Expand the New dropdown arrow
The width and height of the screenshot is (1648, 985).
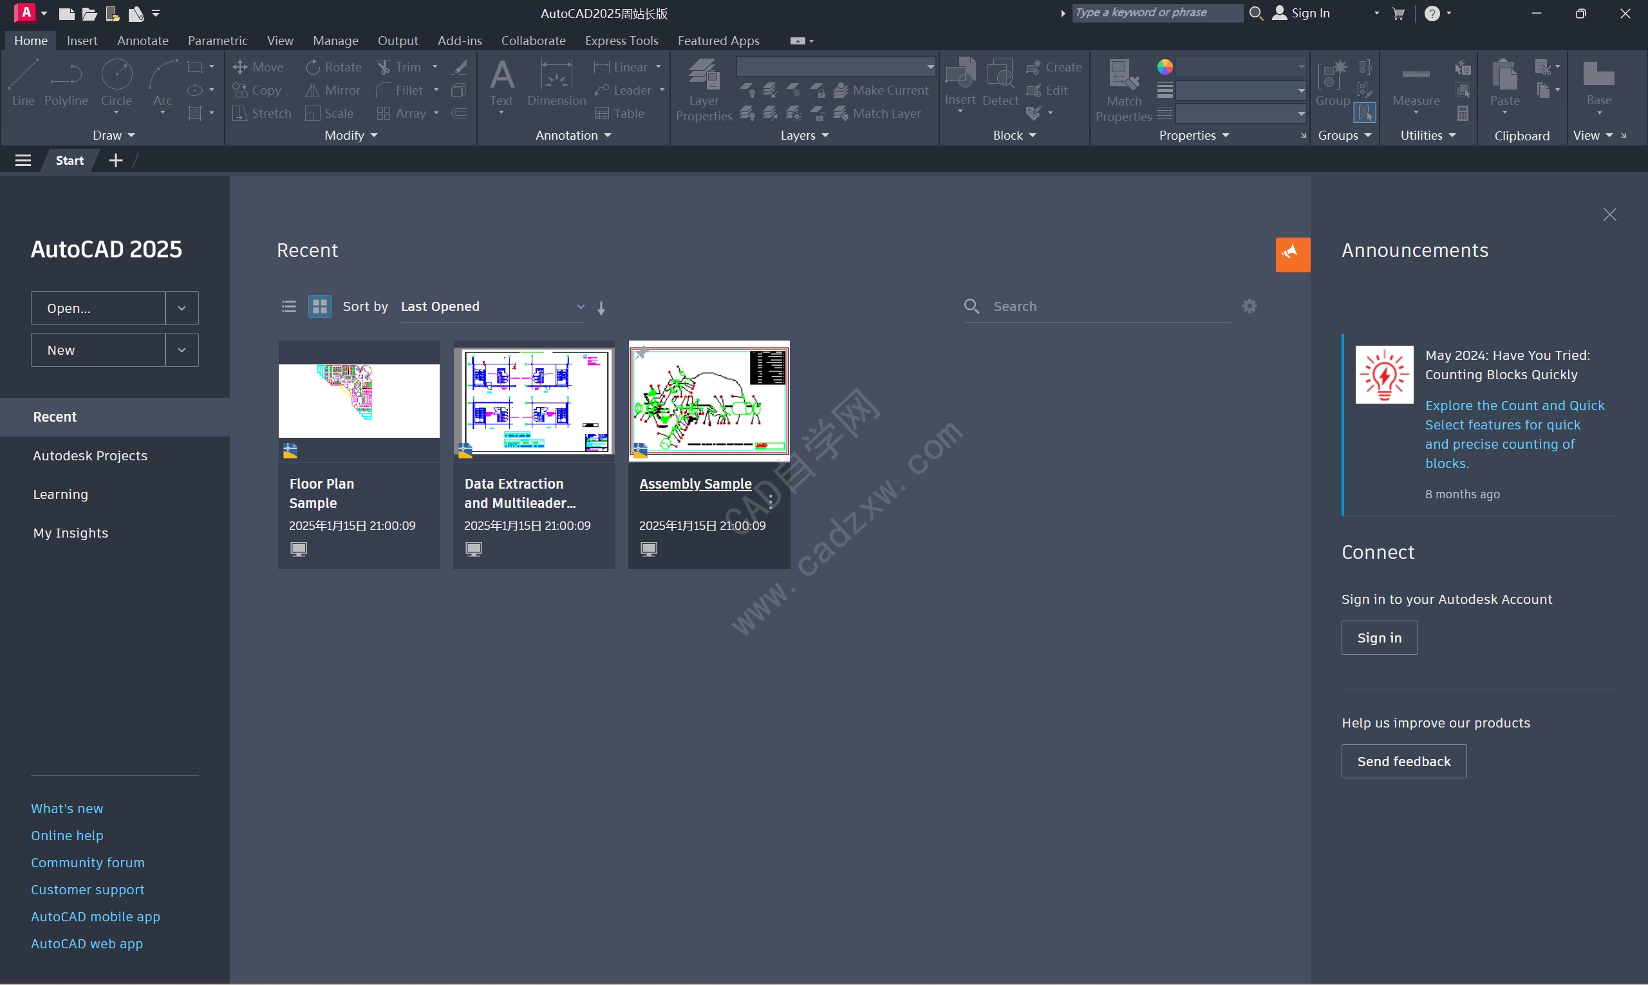[x=181, y=350]
